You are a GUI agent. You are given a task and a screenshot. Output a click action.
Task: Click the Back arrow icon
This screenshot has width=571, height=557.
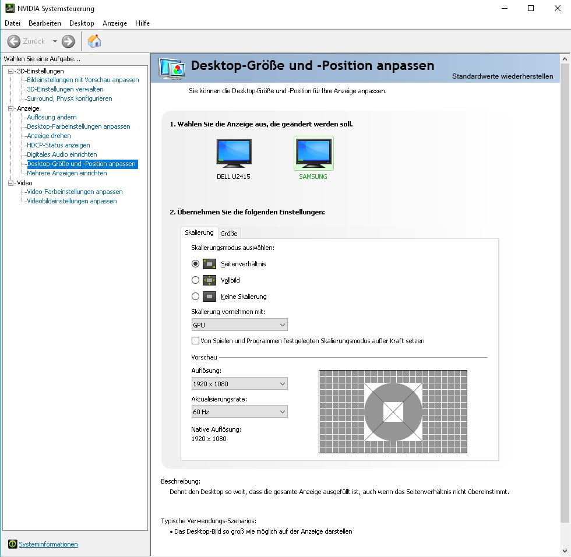click(14, 41)
